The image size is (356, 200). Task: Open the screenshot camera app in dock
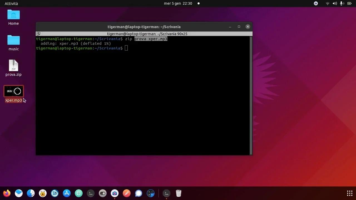pyautogui.click(x=115, y=193)
